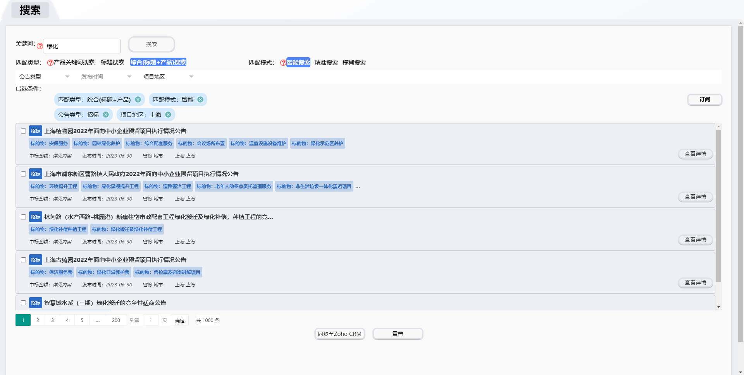Click the 招标 badge on 上海植物园 result
744x375 pixels.
(x=36, y=131)
